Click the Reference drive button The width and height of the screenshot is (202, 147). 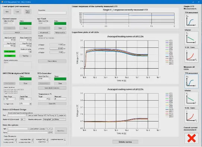60,33
